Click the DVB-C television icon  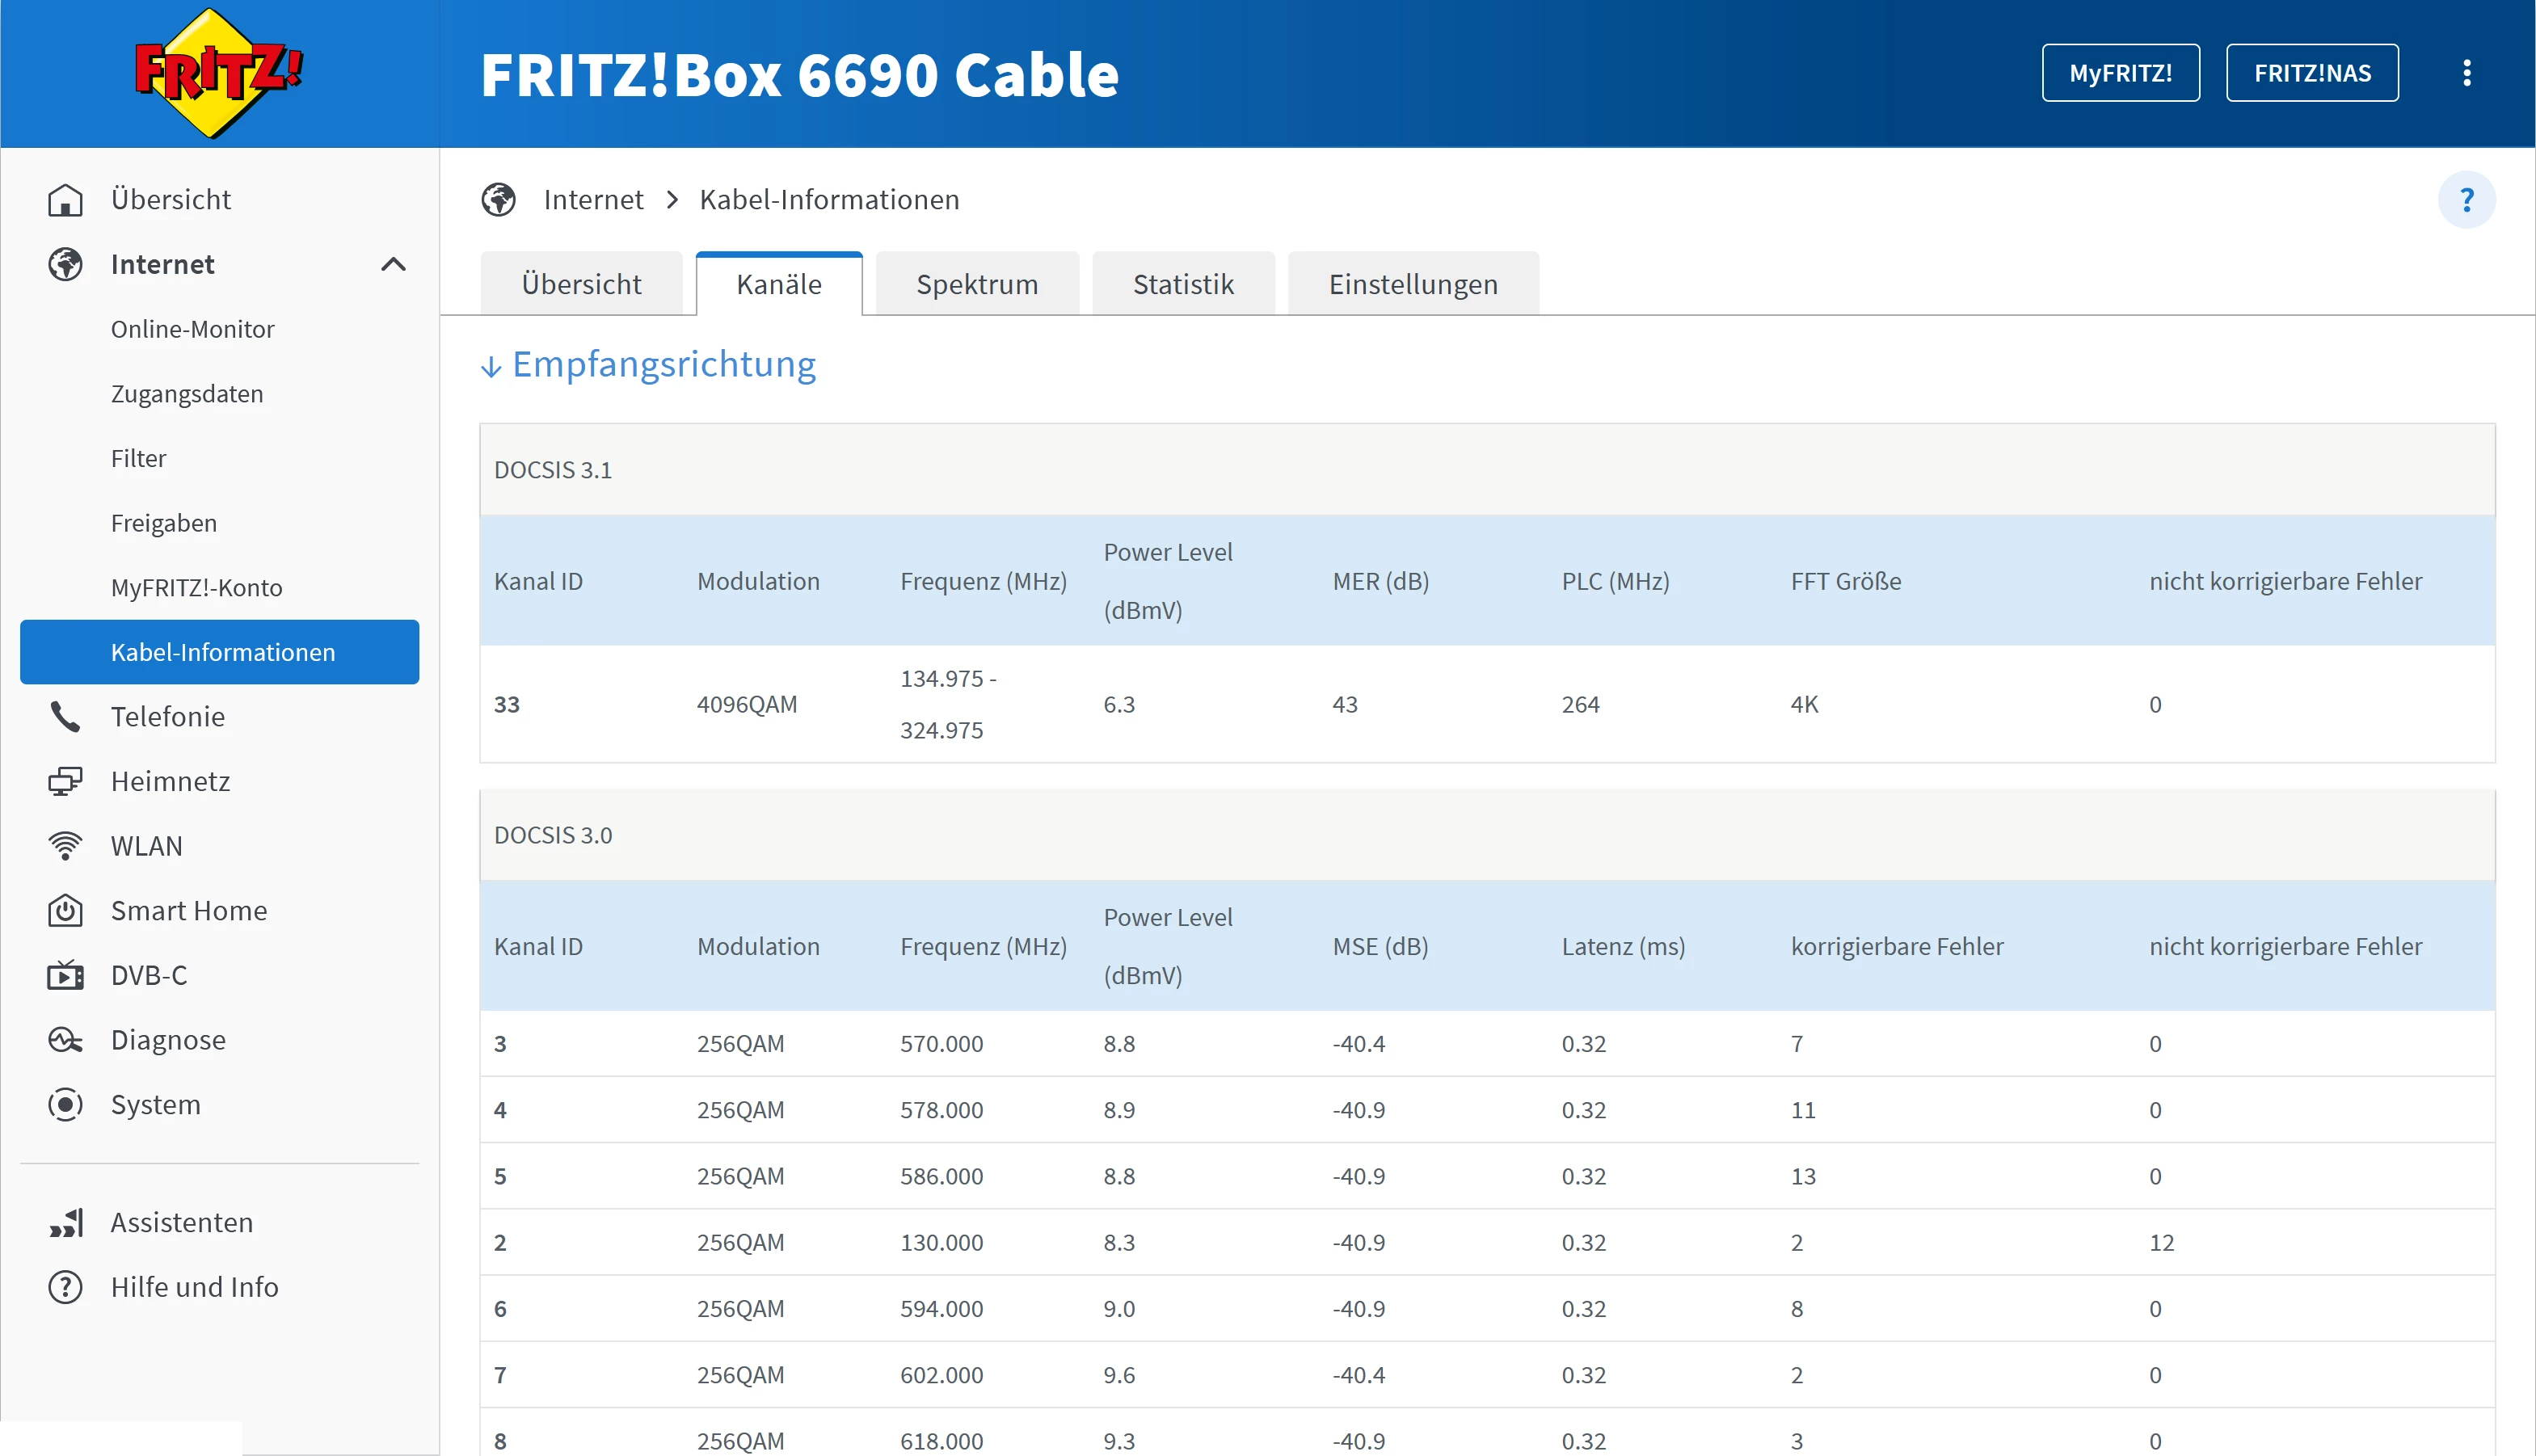pos(65,975)
